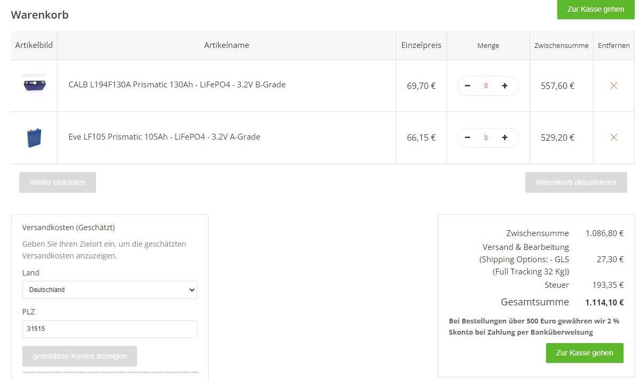This screenshot has width=640, height=381.
Task: Increase quantity of CALB L194F130A battery
Action: (505, 86)
